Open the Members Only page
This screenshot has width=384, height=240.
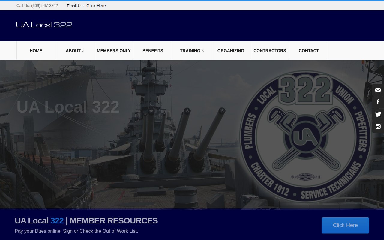coord(114,51)
